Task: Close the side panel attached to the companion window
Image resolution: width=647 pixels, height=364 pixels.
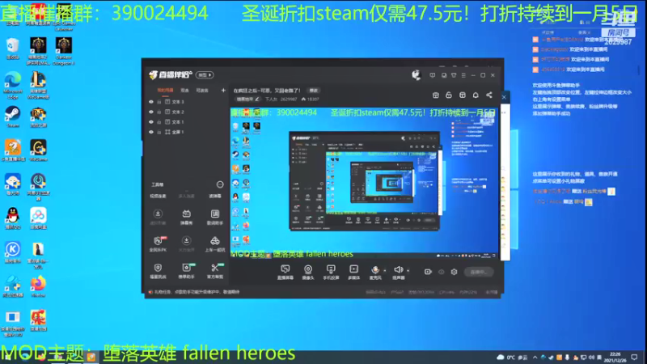Action: coord(504,97)
